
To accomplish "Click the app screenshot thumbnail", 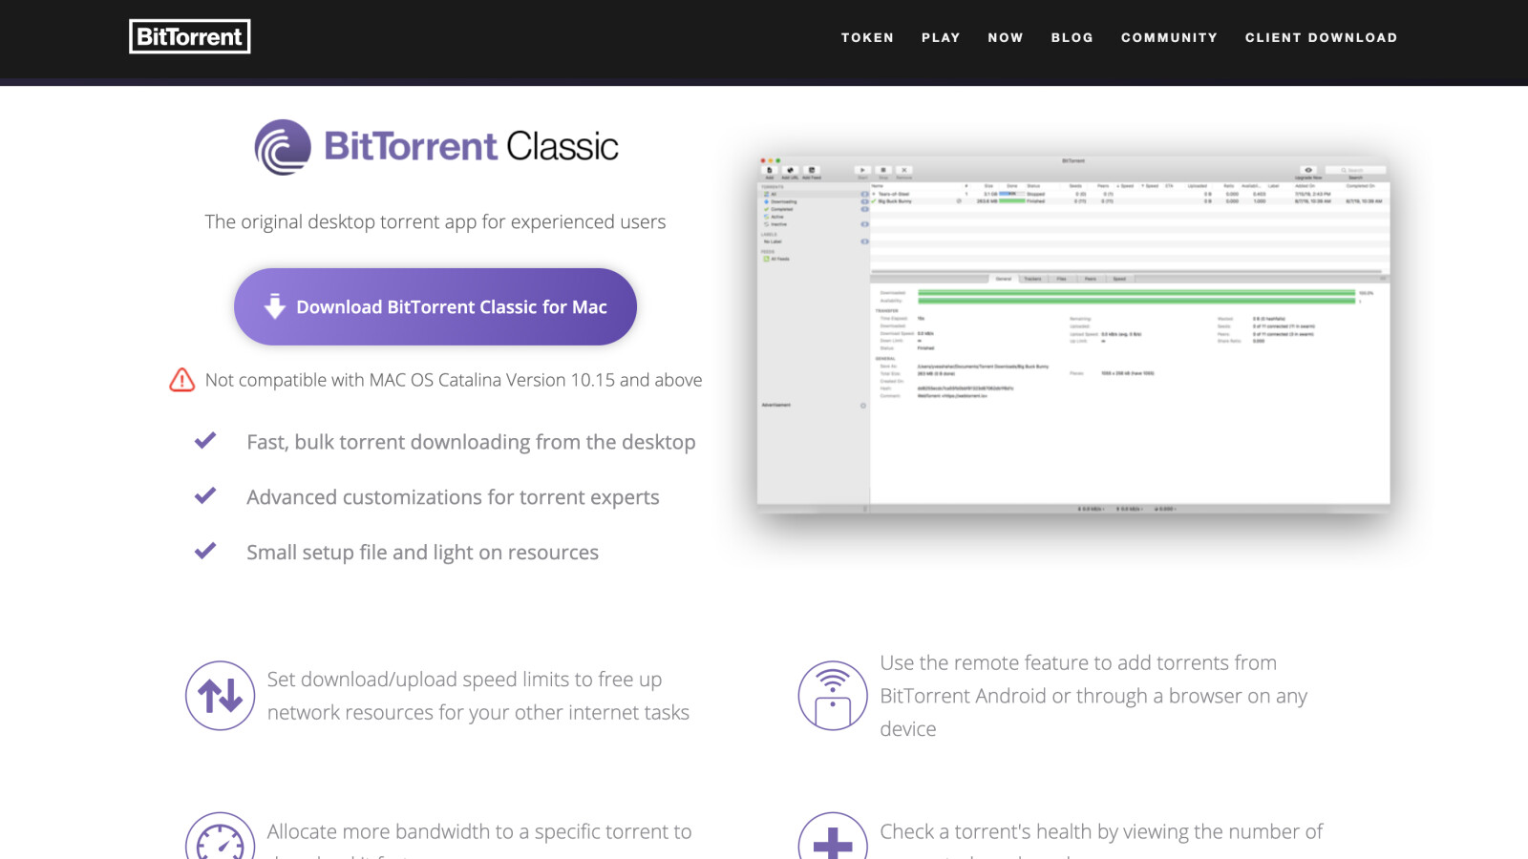I will (x=1073, y=334).
